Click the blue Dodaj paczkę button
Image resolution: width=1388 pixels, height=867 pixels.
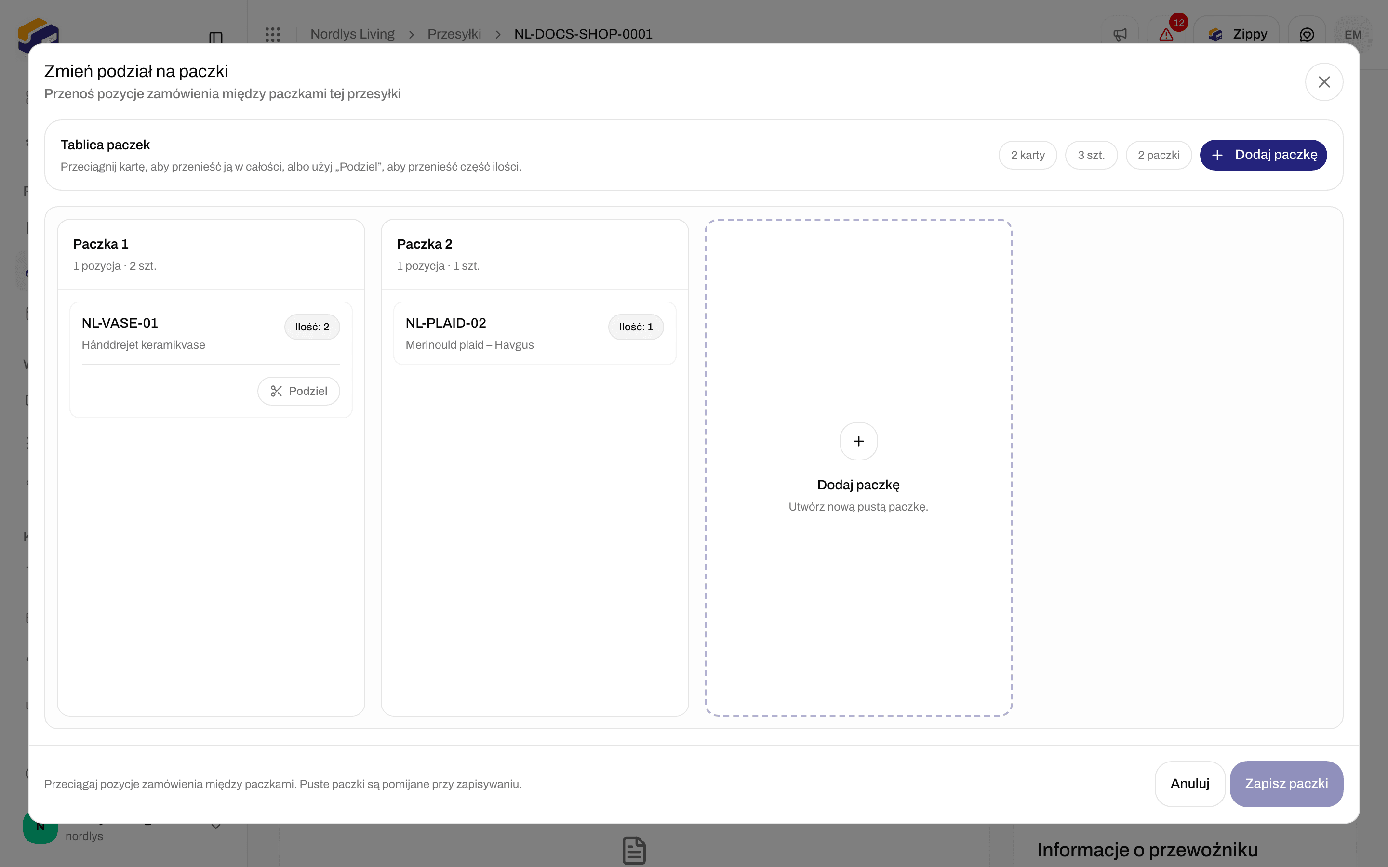(1263, 155)
